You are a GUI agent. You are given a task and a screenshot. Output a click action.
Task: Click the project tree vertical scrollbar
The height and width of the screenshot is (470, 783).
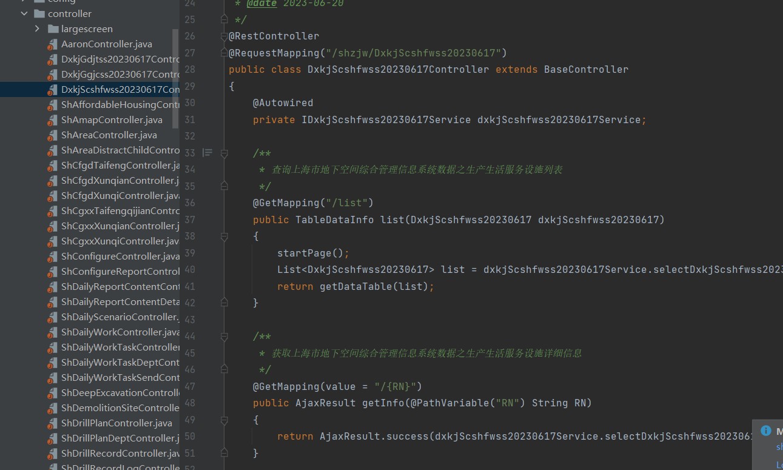coord(176,79)
